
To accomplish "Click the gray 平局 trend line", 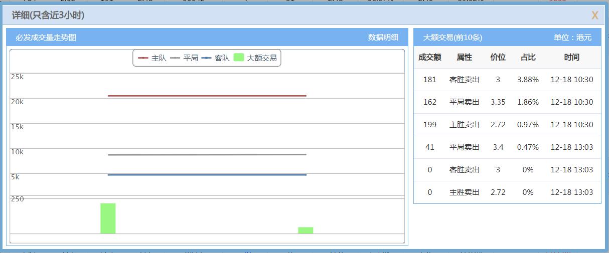I will pos(207,155).
